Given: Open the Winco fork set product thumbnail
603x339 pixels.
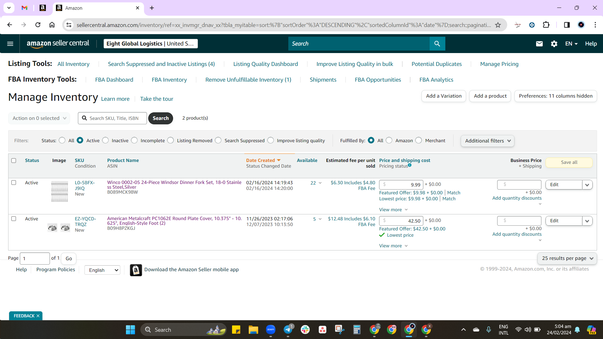Looking at the screenshot, I should (60, 191).
